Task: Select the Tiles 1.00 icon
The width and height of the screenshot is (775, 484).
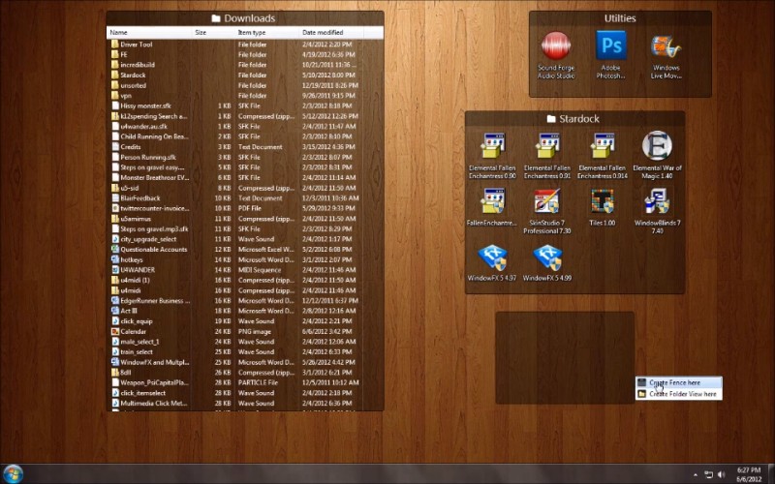Action: (603, 207)
